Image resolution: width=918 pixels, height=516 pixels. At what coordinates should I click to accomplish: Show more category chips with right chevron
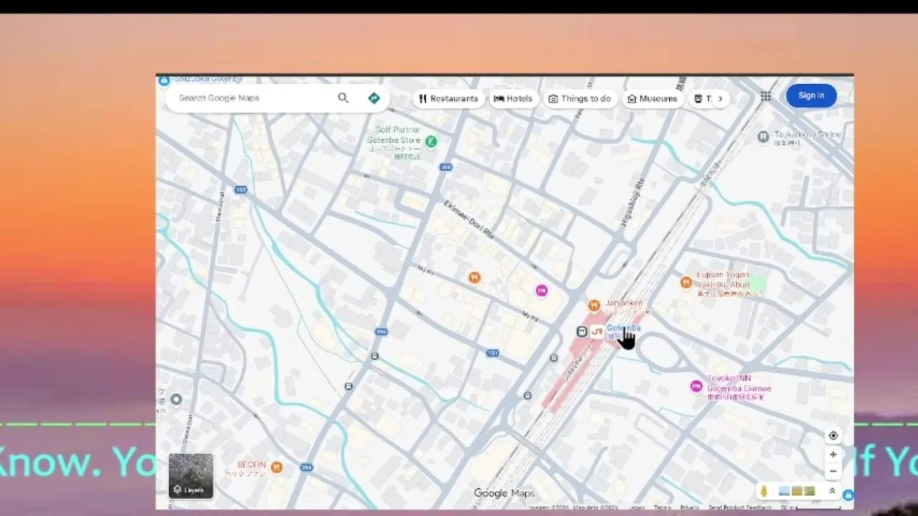point(720,99)
